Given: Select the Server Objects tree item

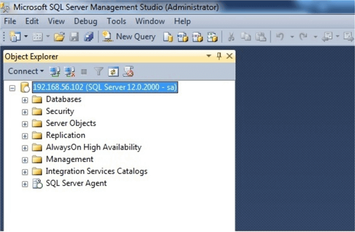Looking at the screenshot, I should 71,123.
